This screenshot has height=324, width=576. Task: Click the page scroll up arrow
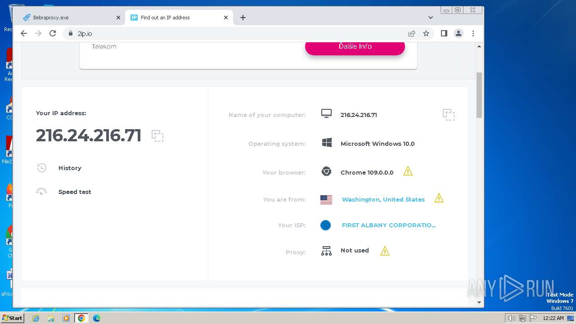click(479, 46)
